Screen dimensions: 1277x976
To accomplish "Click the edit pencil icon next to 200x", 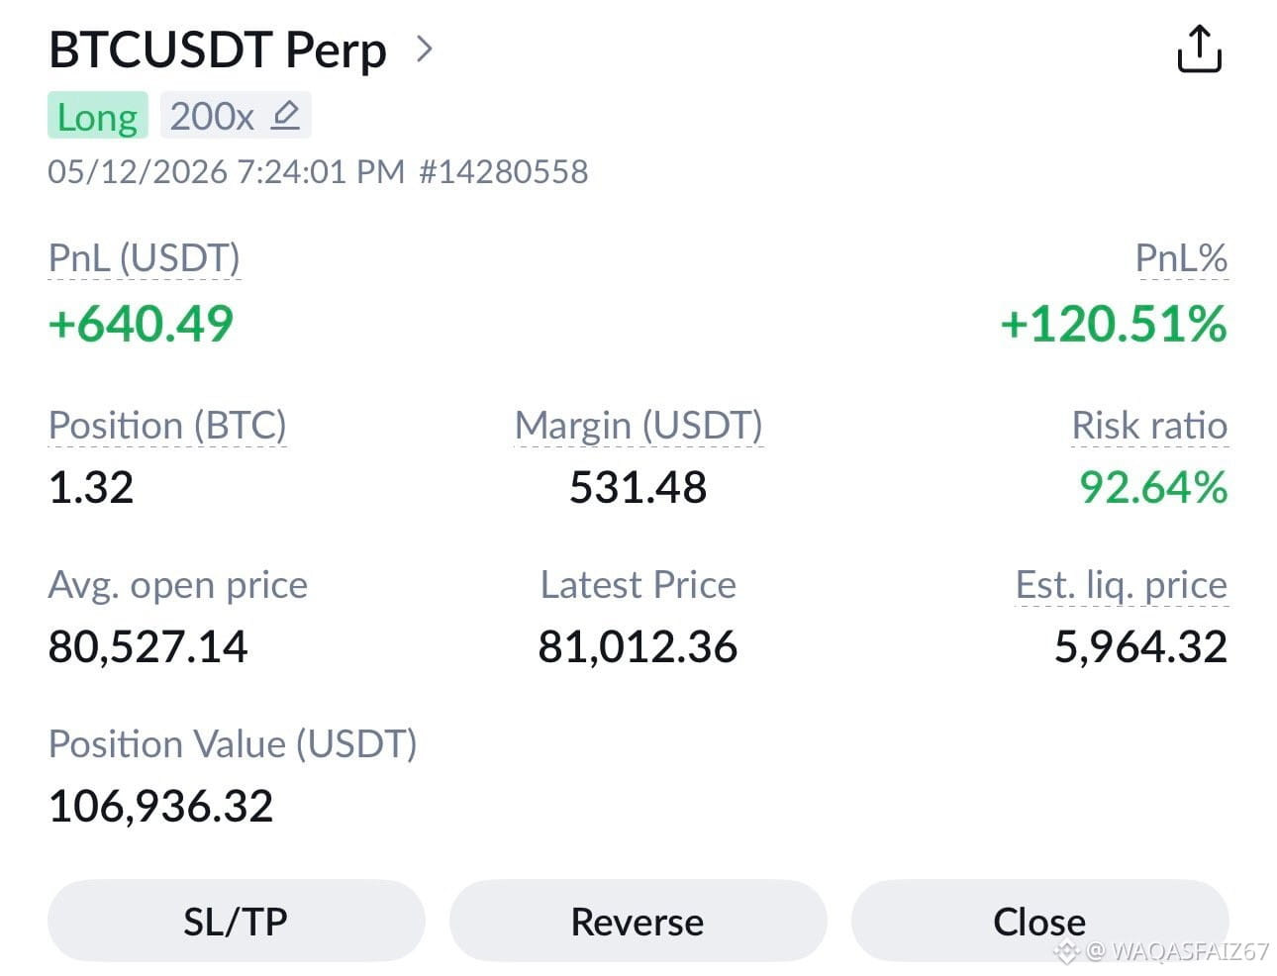I will coord(285,116).
